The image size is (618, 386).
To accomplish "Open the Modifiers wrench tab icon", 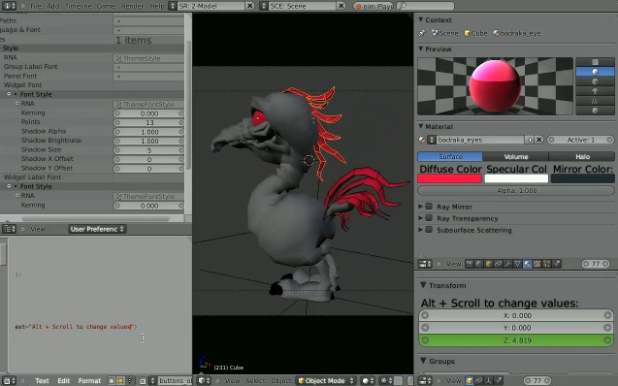I will pos(507,264).
